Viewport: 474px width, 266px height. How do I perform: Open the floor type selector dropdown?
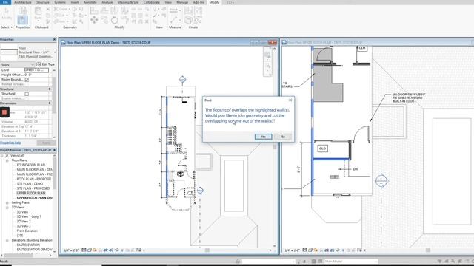pos(55,52)
